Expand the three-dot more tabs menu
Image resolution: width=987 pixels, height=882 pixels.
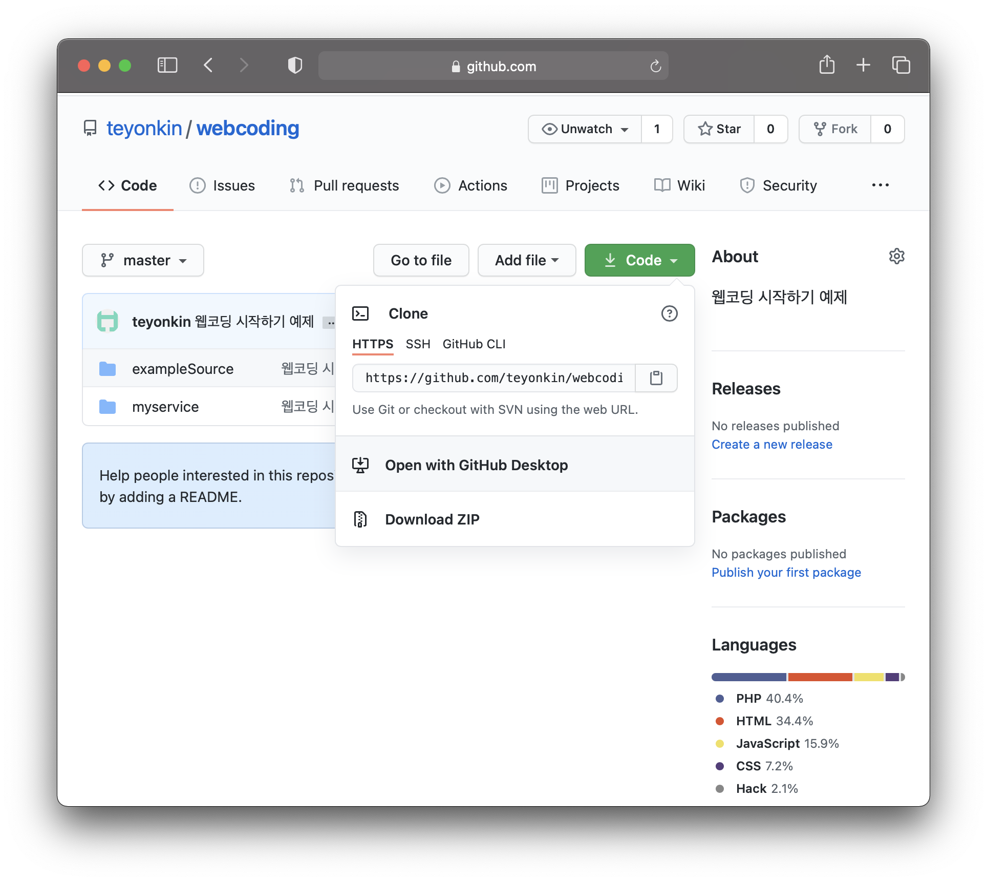point(881,185)
